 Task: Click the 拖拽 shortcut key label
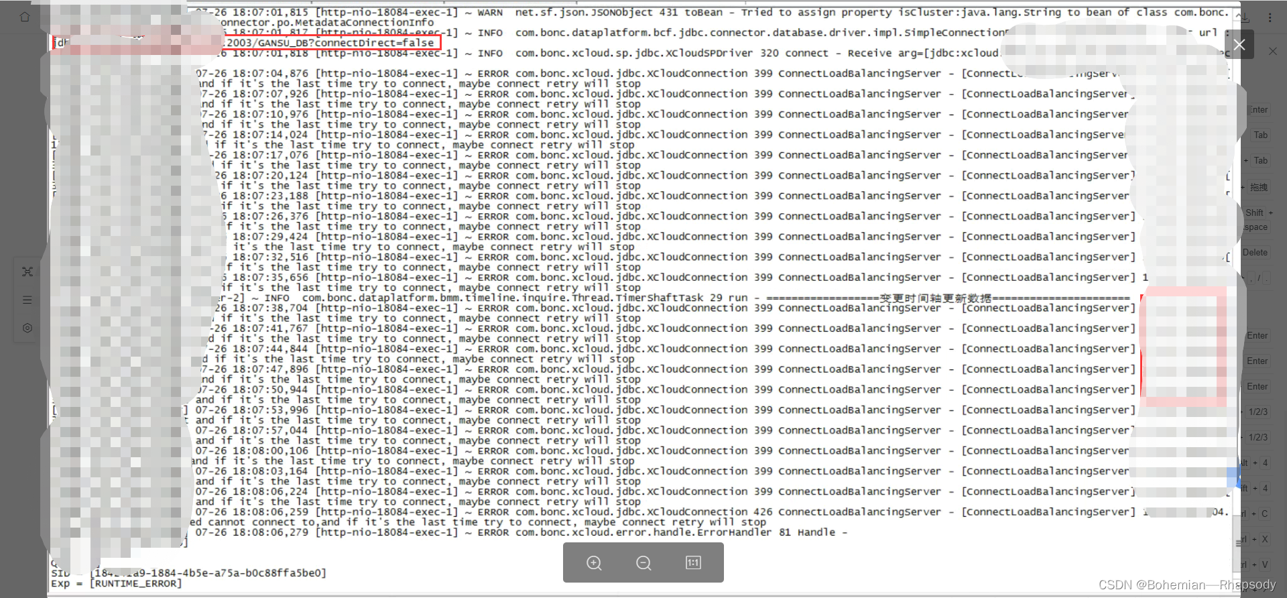(1259, 187)
